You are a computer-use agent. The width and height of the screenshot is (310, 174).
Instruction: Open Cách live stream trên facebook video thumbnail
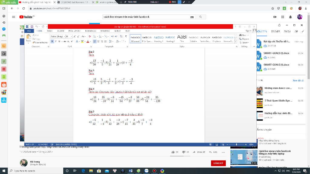[244, 157]
